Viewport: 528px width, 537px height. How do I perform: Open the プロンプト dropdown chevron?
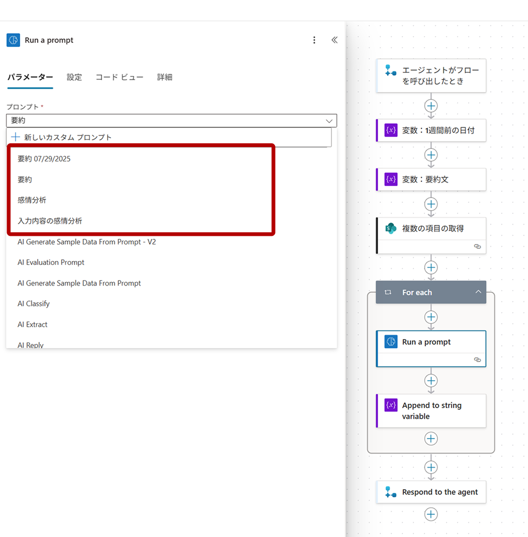tap(329, 121)
